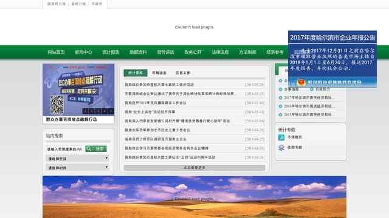Select slide 1 indicator on the banner
This screenshot has width=389, height=218.
coord(85,111)
